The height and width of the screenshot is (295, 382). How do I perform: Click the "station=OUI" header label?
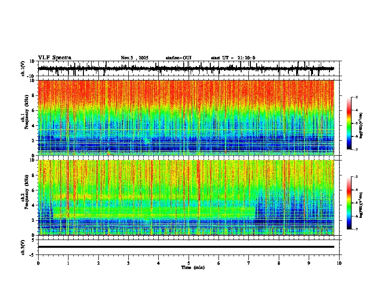click(x=178, y=58)
